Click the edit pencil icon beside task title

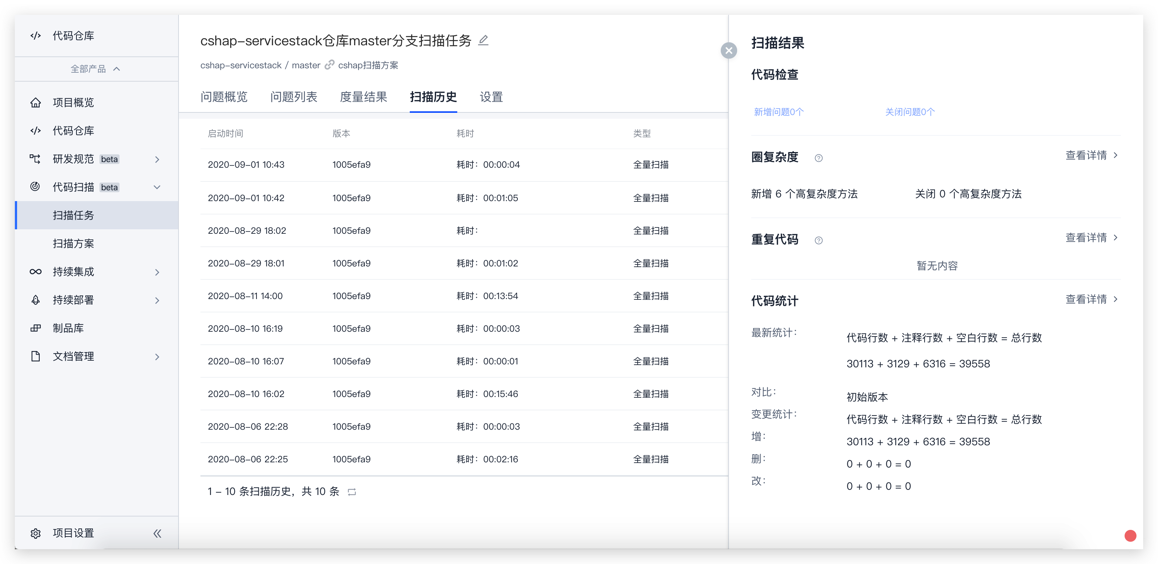[x=483, y=40]
